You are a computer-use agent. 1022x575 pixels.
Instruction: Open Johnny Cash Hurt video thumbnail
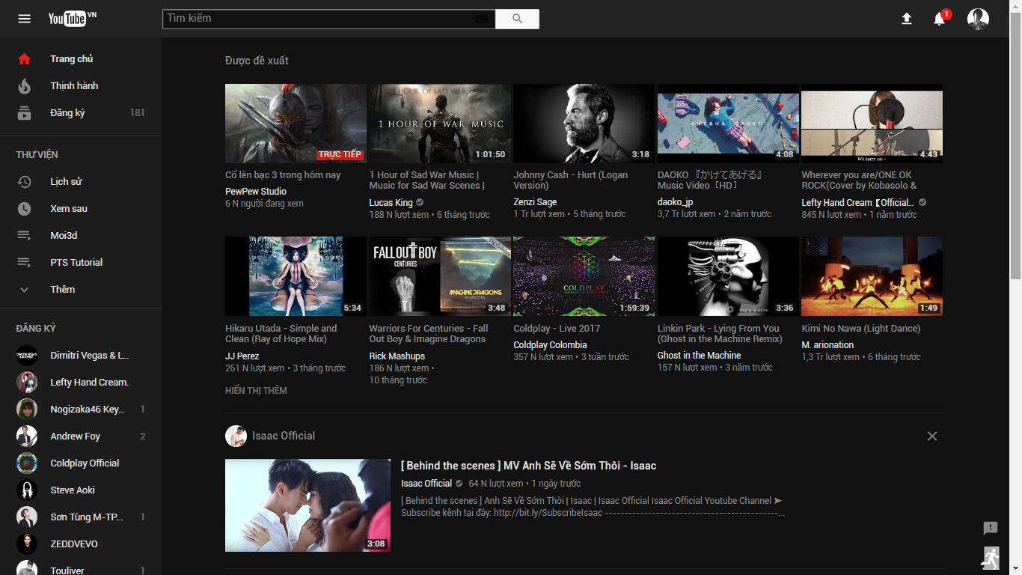coord(584,124)
